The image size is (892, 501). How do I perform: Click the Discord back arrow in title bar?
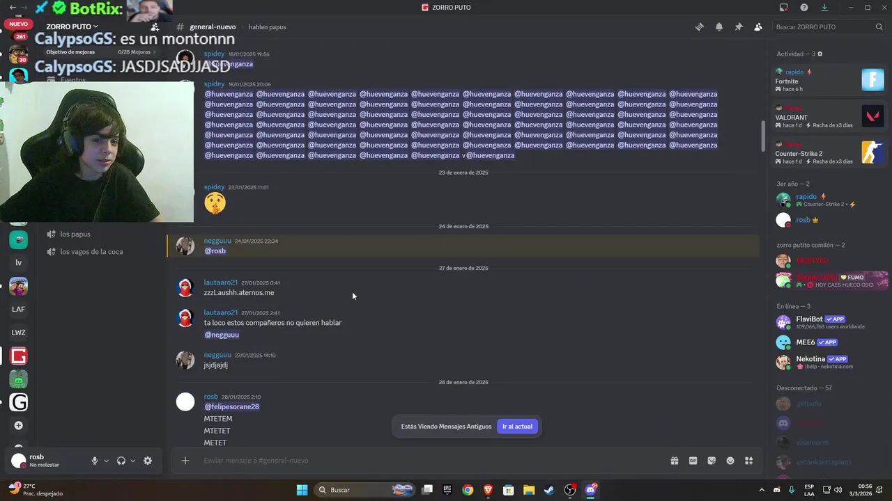tap(13, 8)
